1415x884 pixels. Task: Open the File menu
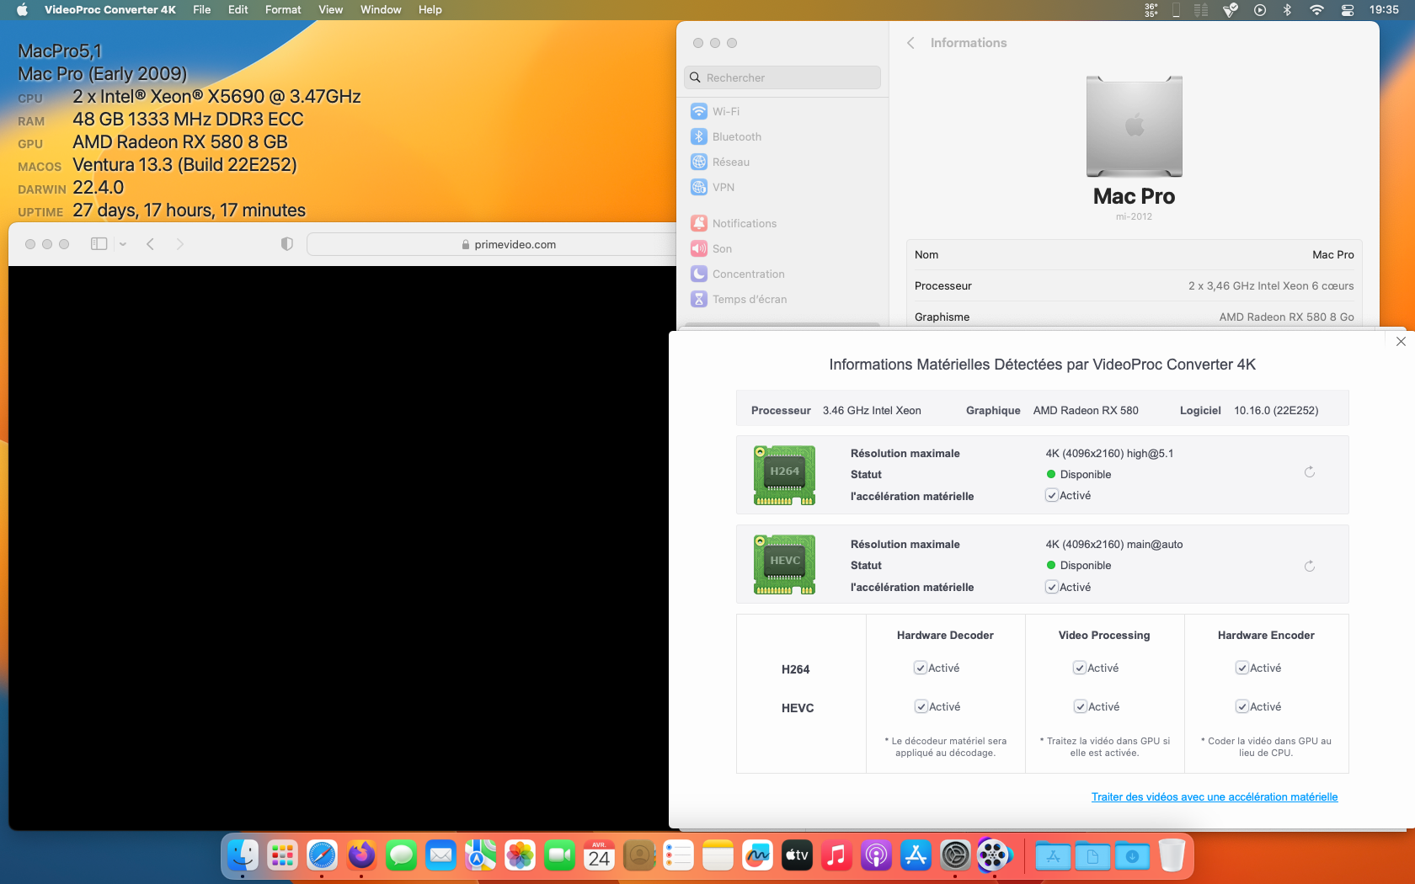tap(202, 10)
